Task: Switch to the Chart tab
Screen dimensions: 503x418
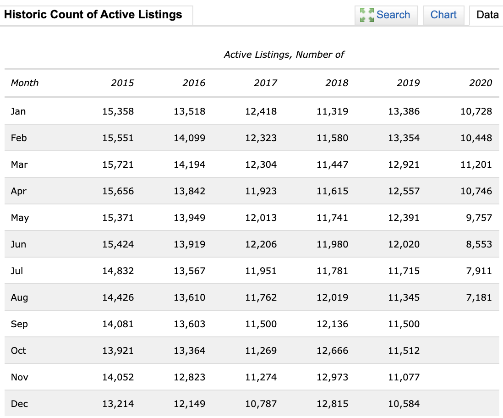Action: tap(443, 15)
